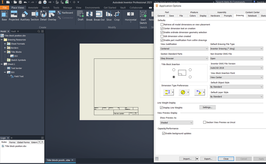Click the Print icon in quick access toolbar
This screenshot has width=266, height=164.
click(x=45, y=2)
